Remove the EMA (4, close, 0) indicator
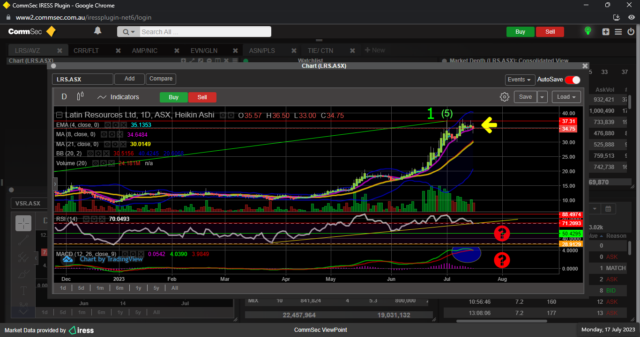 click(x=123, y=125)
